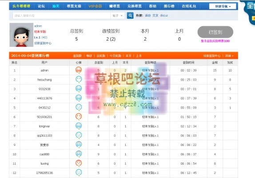Click username 8430212 in the table
255x178 pixels.
[44, 108]
